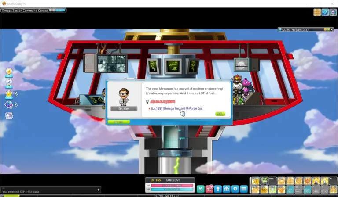Open the three-line main menu button
Image resolution: width=338 pixels, height=197 pixels.
coord(244,189)
